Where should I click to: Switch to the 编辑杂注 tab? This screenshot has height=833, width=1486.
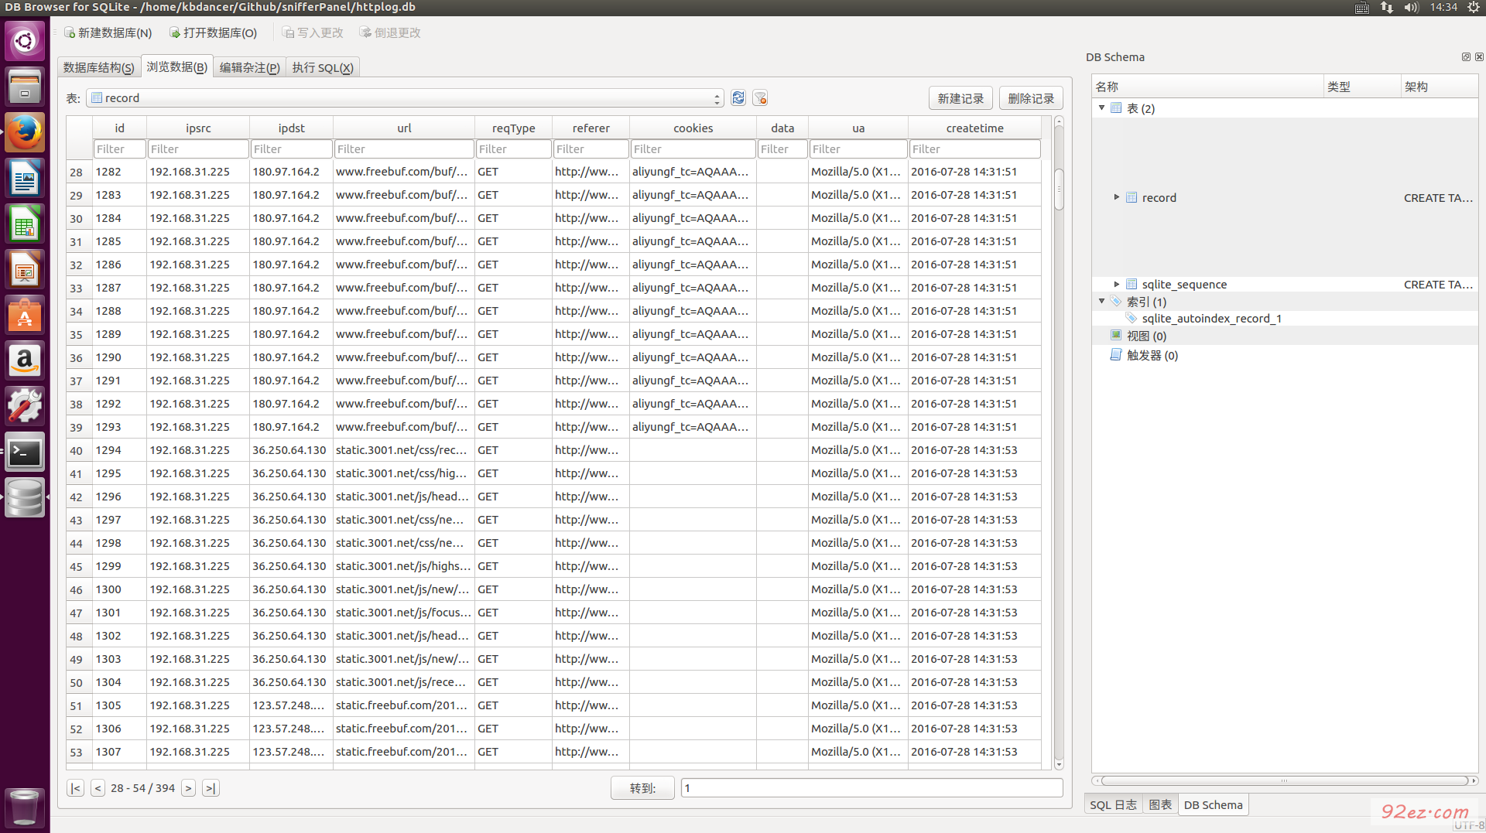click(249, 67)
